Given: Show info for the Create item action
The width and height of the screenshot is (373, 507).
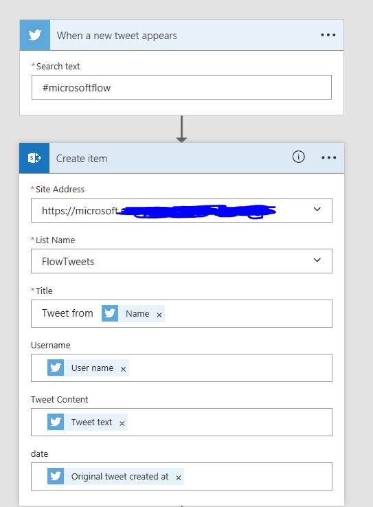Looking at the screenshot, I should click(x=298, y=157).
